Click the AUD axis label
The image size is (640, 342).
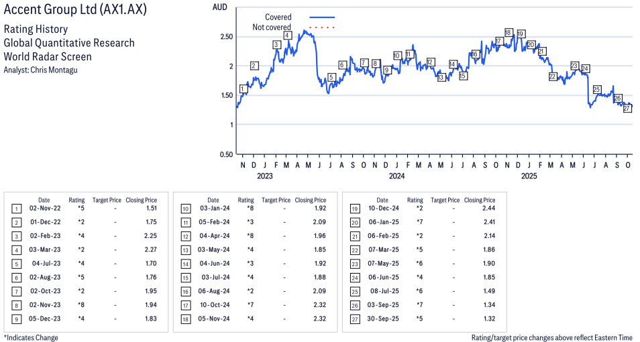coord(219,7)
